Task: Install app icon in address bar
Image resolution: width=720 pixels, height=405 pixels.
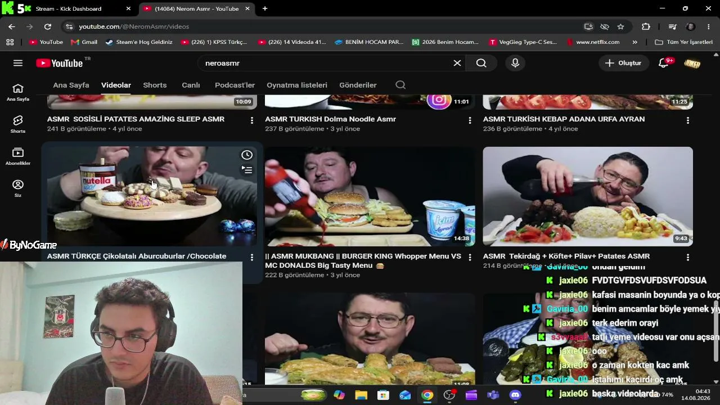Action: [x=588, y=26]
